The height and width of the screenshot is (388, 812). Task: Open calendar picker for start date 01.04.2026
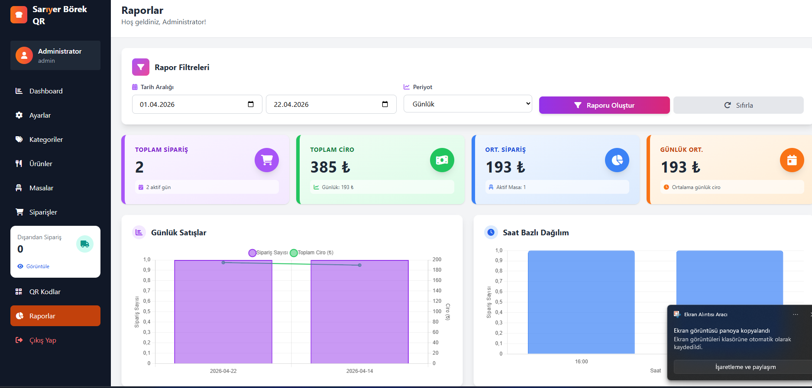pos(251,104)
